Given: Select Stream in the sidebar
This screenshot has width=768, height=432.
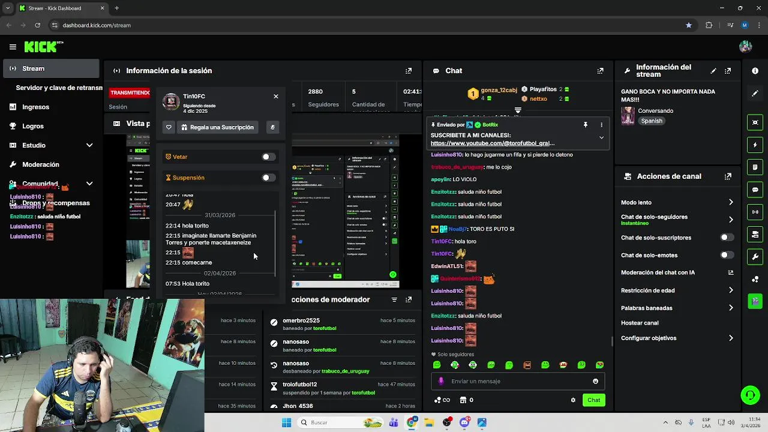Looking at the screenshot, I should pos(51,68).
